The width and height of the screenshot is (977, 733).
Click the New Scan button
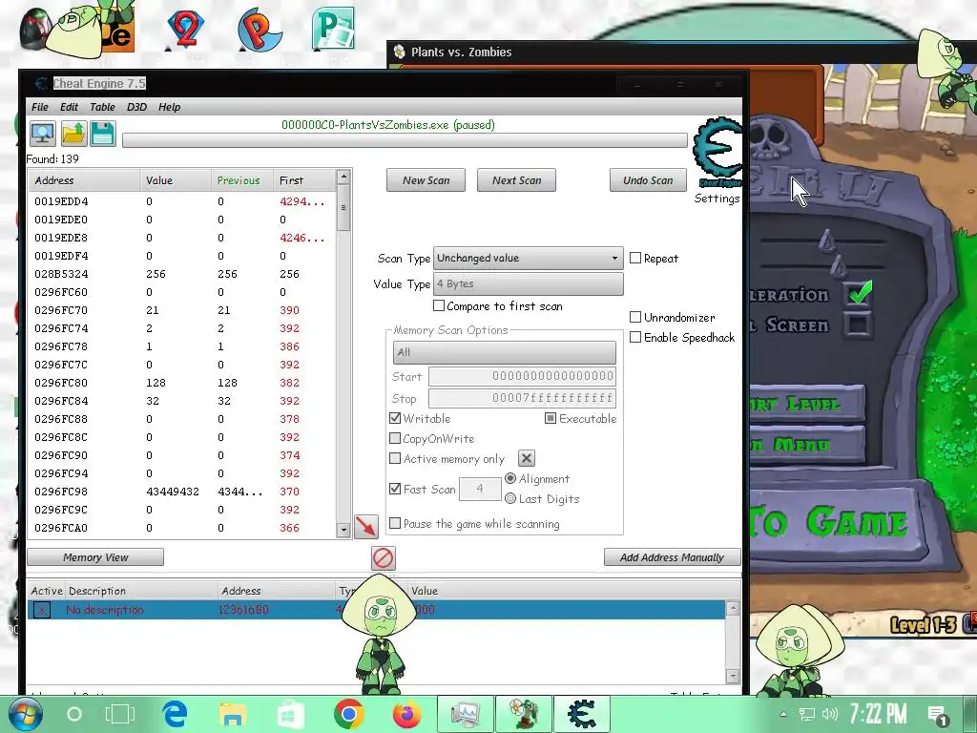click(426, 180)
